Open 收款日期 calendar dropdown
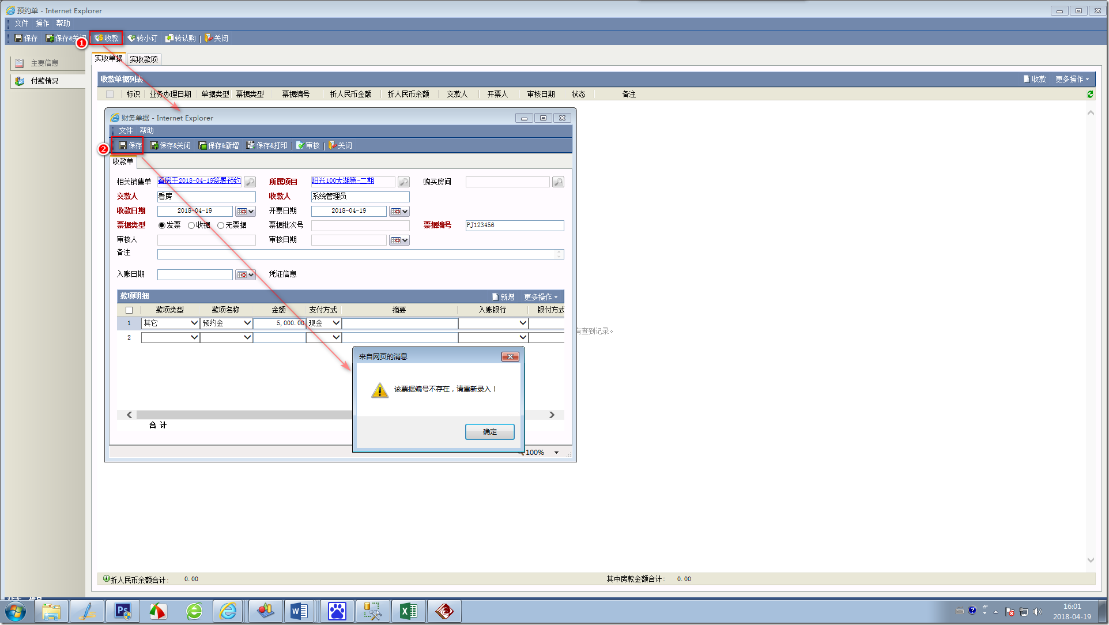This screenshot has height=625, width=1109. pos(245,211)
